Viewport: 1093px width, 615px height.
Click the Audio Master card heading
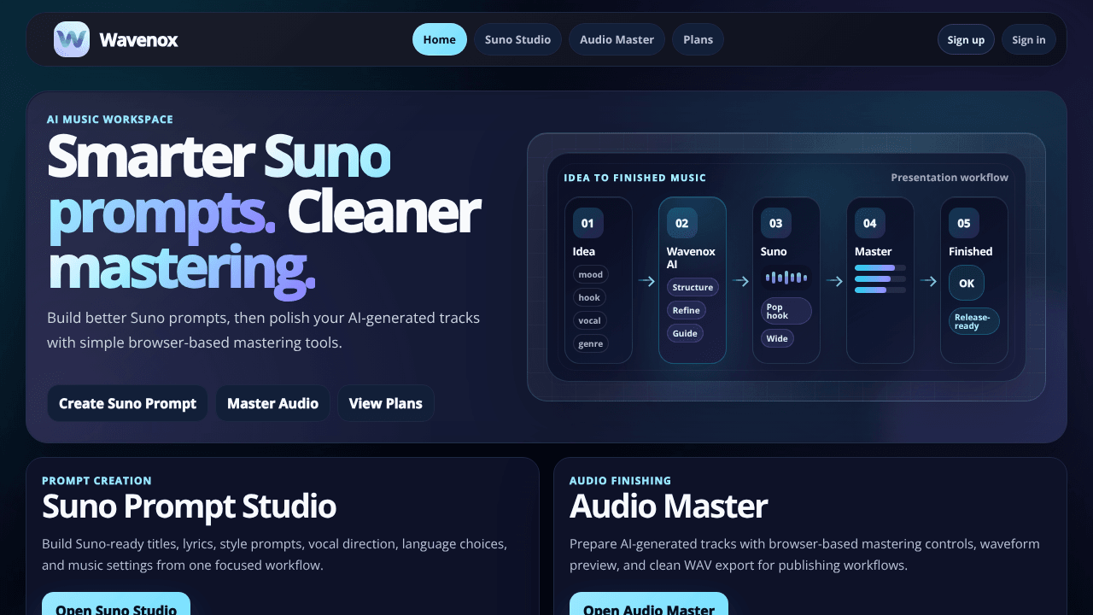(x=669, y=506)
